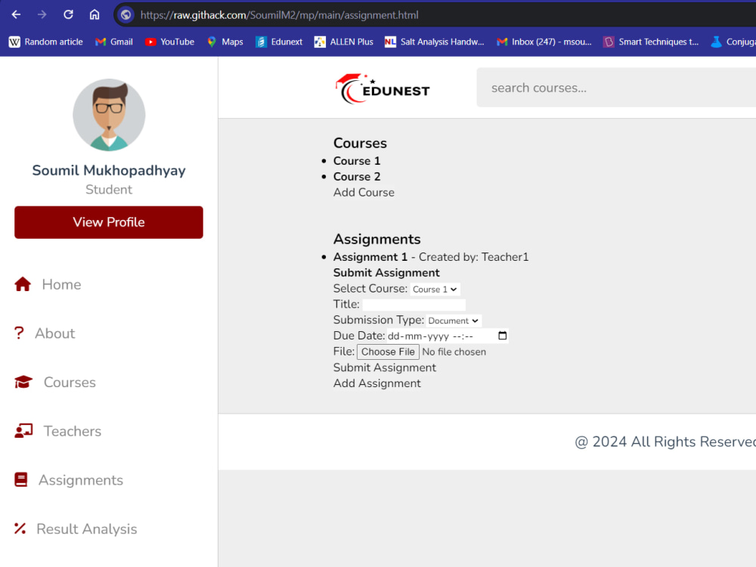This screenshot has height=567, width=756.
Task: Open the Edunext bookmark
Action: [279, 42]
